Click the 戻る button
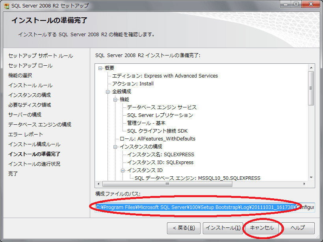The image size is (323, 242). point(184,228)
